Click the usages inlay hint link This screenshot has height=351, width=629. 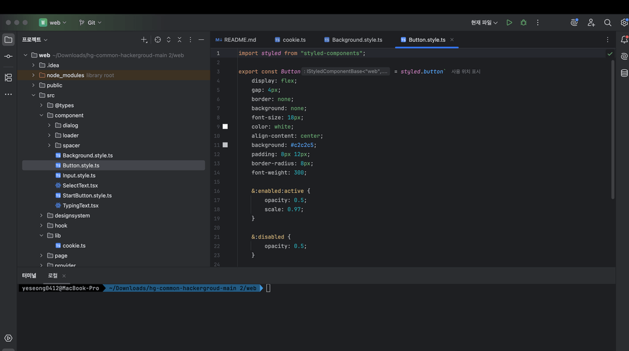[x=466, y=72]
